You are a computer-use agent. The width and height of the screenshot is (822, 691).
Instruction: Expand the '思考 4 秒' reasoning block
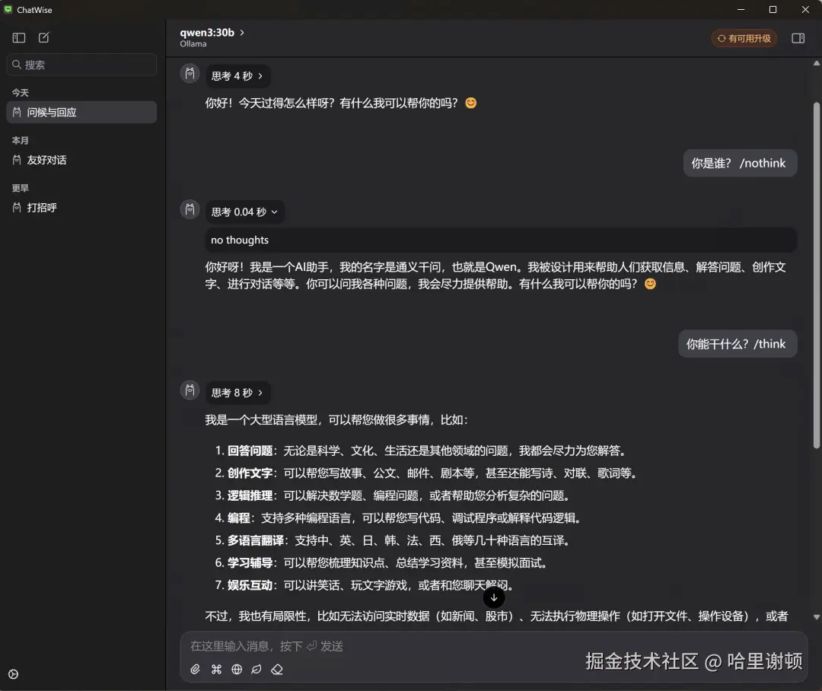pyautogui.click(x=236, y=76)
